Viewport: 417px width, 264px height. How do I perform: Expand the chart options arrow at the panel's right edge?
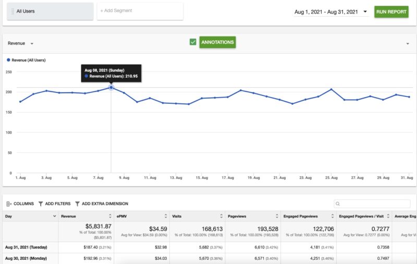coord(407,43)
